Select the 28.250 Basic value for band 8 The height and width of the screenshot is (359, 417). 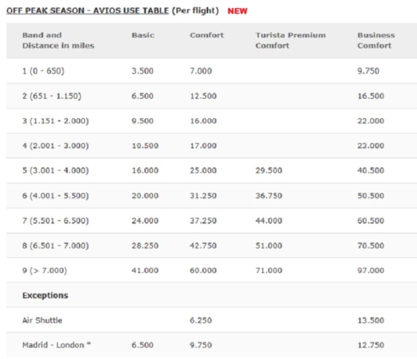145,245
